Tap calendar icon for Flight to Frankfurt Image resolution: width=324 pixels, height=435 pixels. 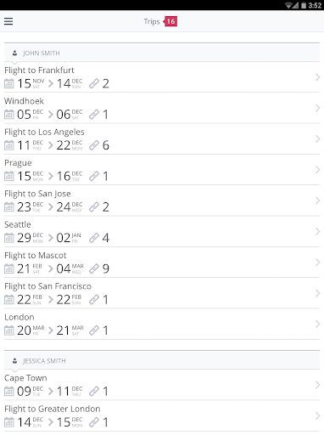(9, 84)
